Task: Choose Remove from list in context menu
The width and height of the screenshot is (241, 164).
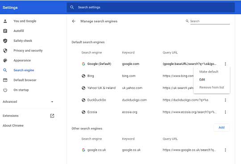Action: (212, 88)
